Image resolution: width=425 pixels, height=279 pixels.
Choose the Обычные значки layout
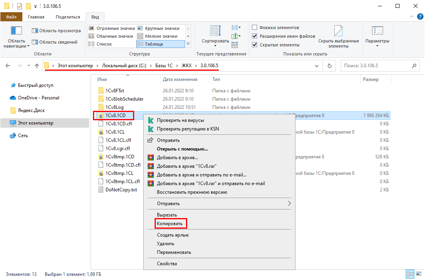click(x=111, y=36)
